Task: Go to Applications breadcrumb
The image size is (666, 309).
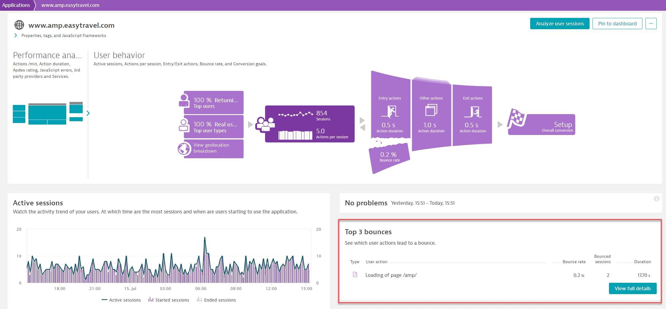Action: click(x=16, y=5)
